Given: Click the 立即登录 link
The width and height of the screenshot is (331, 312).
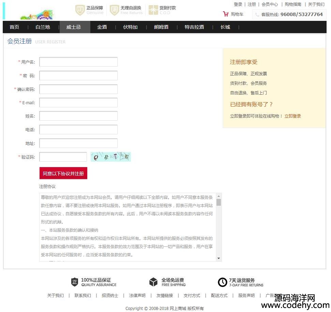Looking at the screenshot, I should pos(293,116).
